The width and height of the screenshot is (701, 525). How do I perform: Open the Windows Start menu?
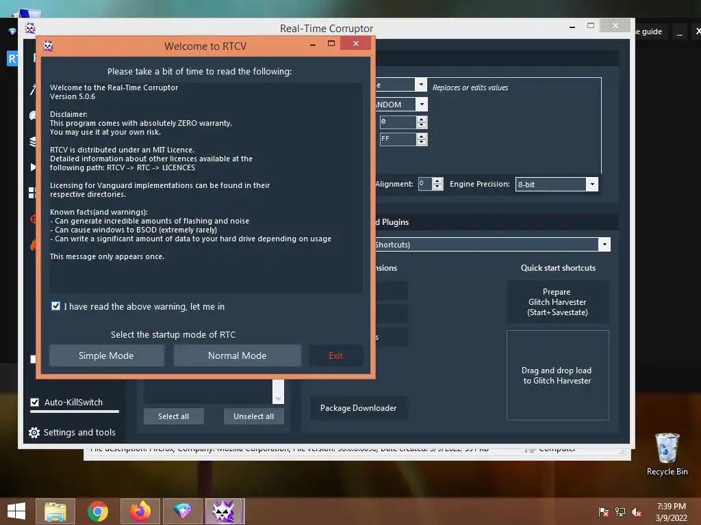coord(16,511)
